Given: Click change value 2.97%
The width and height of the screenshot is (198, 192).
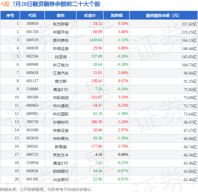Looking at the screenshot, I should (x=123, y=130).
